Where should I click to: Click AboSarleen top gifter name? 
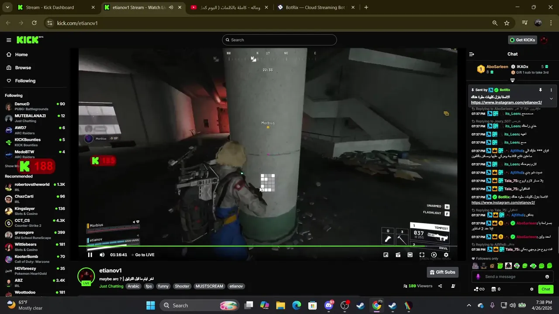(497, 67)
